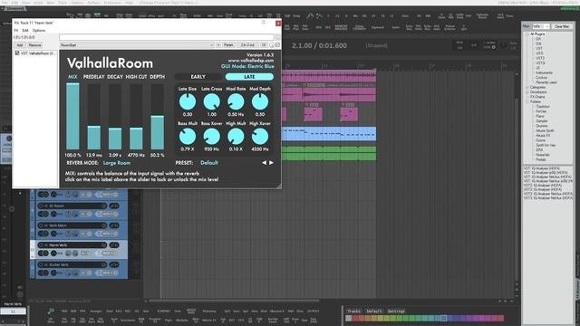The height and width of the screenshot is (326, 580).
Task: Click the 2 in 2 out routing button
Action: click(x=247, y=45)
